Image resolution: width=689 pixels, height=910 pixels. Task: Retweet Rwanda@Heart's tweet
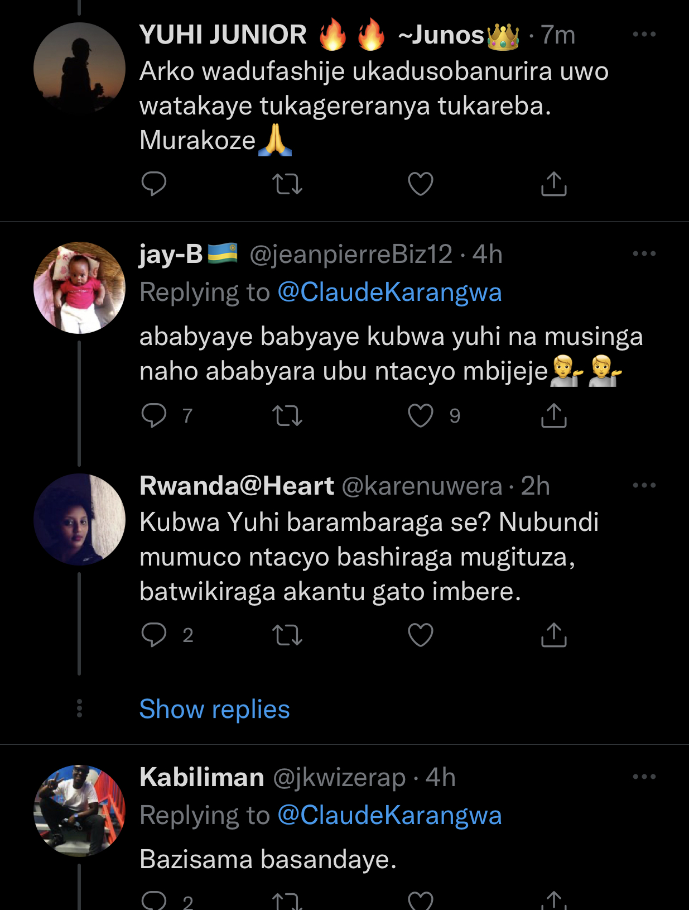pos(287,635)
